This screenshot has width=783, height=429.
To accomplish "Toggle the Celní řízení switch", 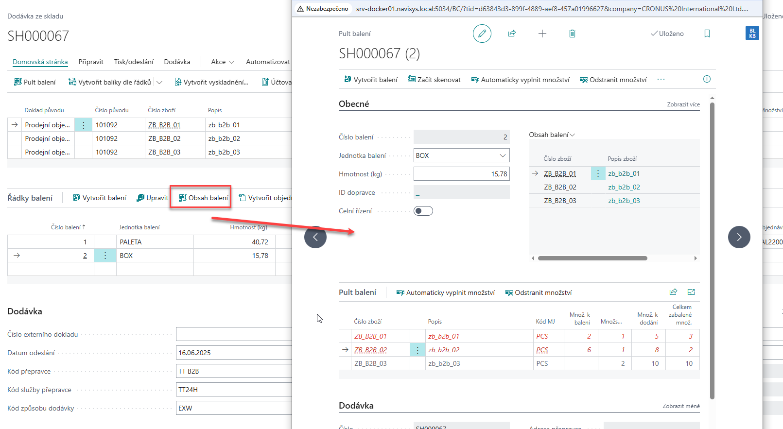I will click(423, 211).
